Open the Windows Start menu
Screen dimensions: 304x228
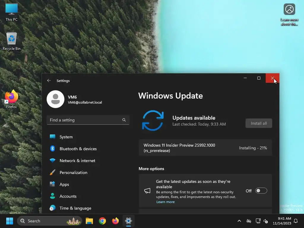pos(9,221)
